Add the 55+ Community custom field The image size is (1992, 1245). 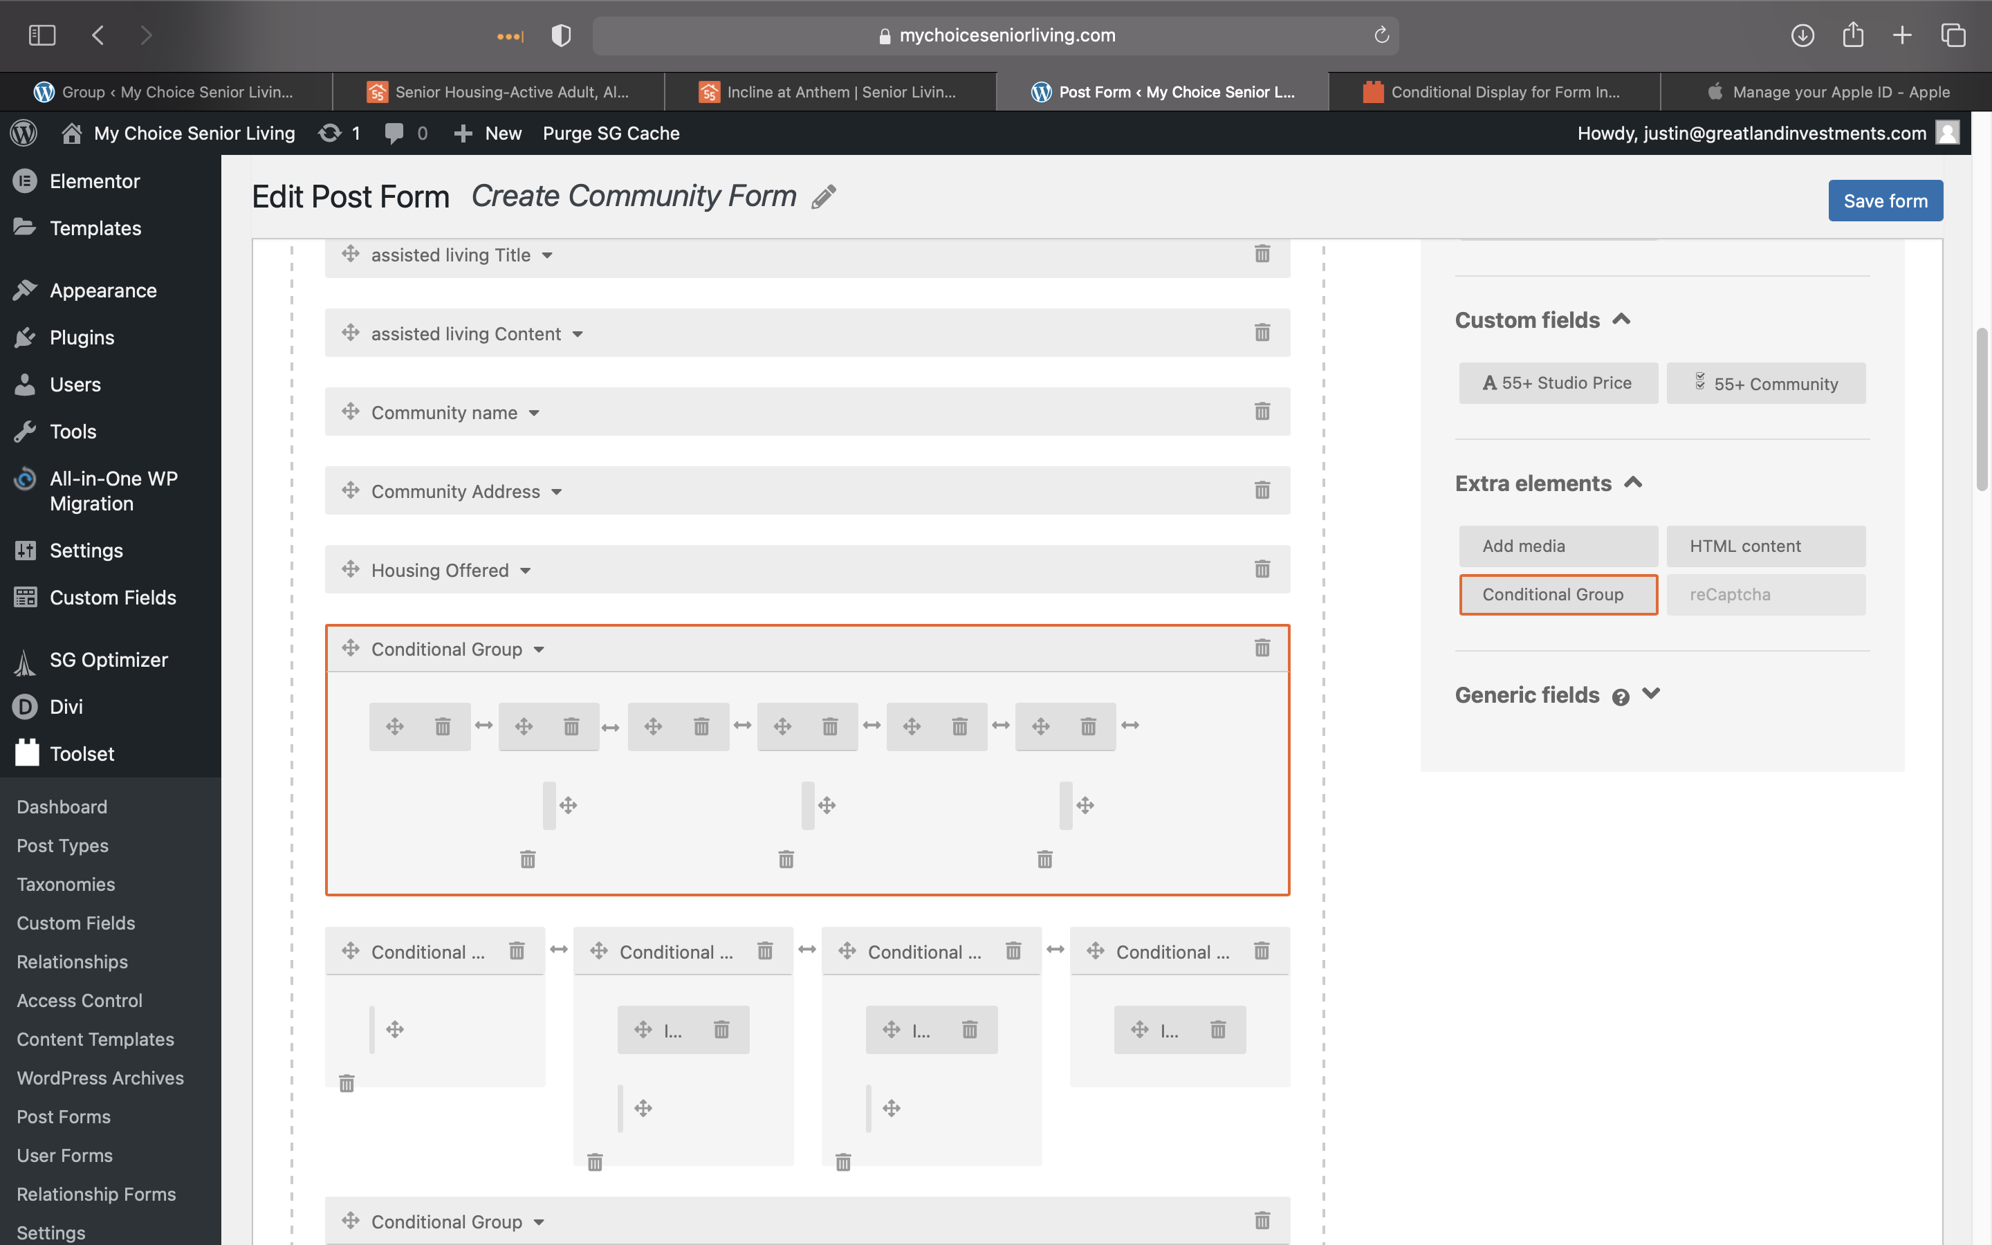pos(1766,383)
